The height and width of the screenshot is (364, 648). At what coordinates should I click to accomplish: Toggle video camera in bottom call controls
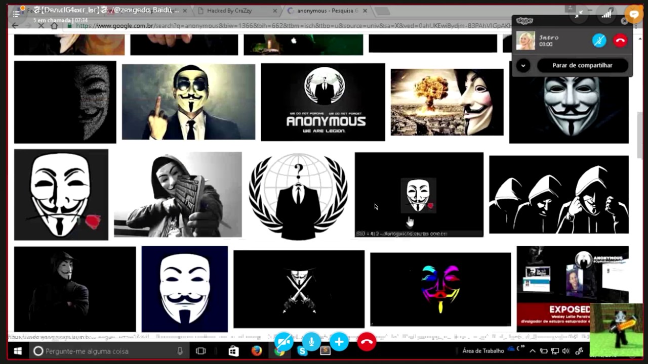283,342
